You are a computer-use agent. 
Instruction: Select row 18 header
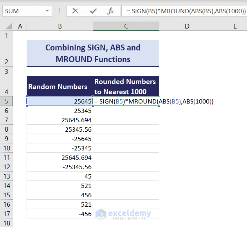[x=6, y=223]
